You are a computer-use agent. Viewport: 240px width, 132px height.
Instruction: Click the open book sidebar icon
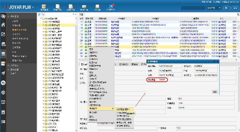click(x=3, y=102)
